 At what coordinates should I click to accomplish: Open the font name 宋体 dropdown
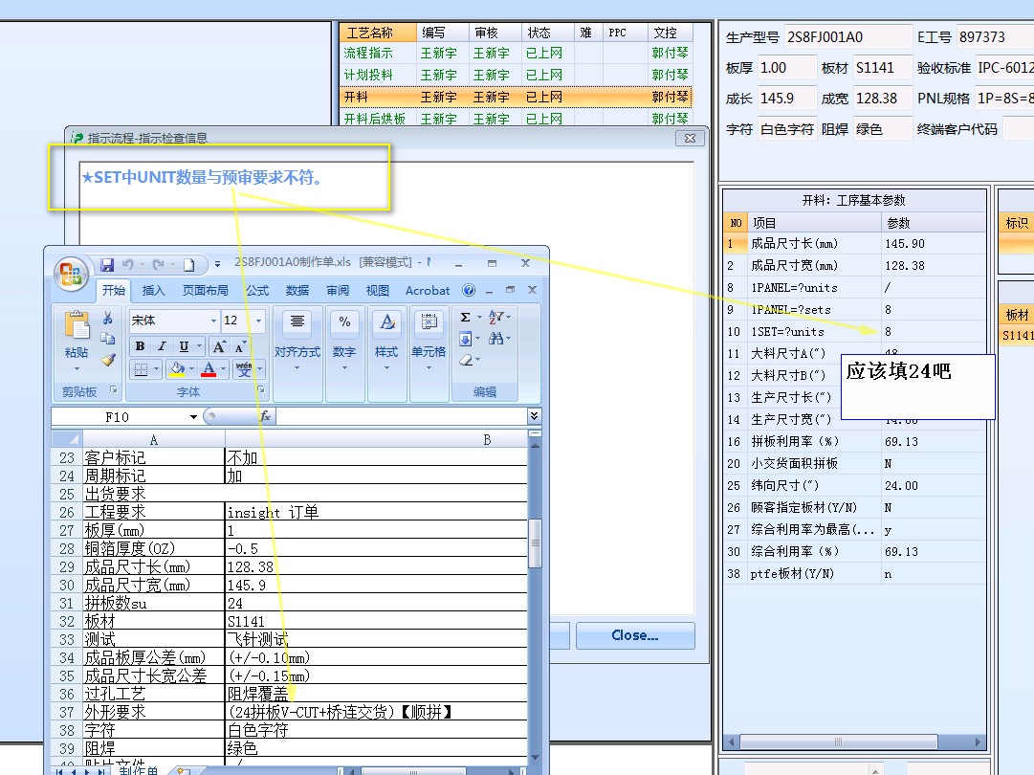click(213, 321)
